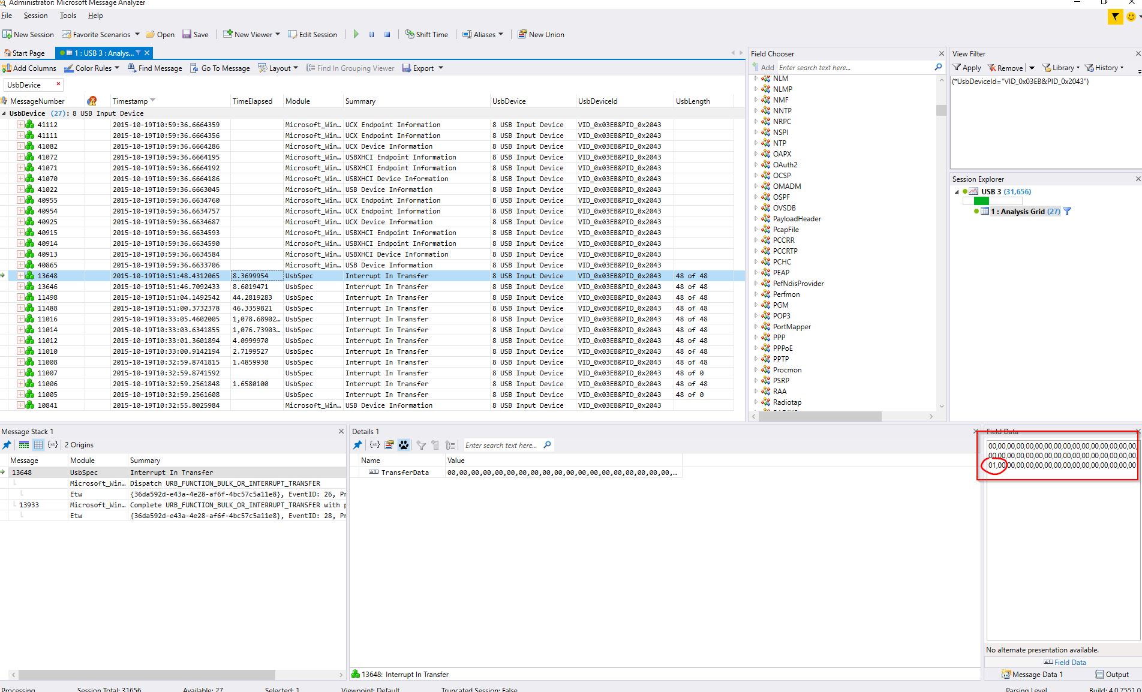Click the yellow filter funnel icon
The image size is (1142, 692).
pyautogui.click(x=1115, y=17)
